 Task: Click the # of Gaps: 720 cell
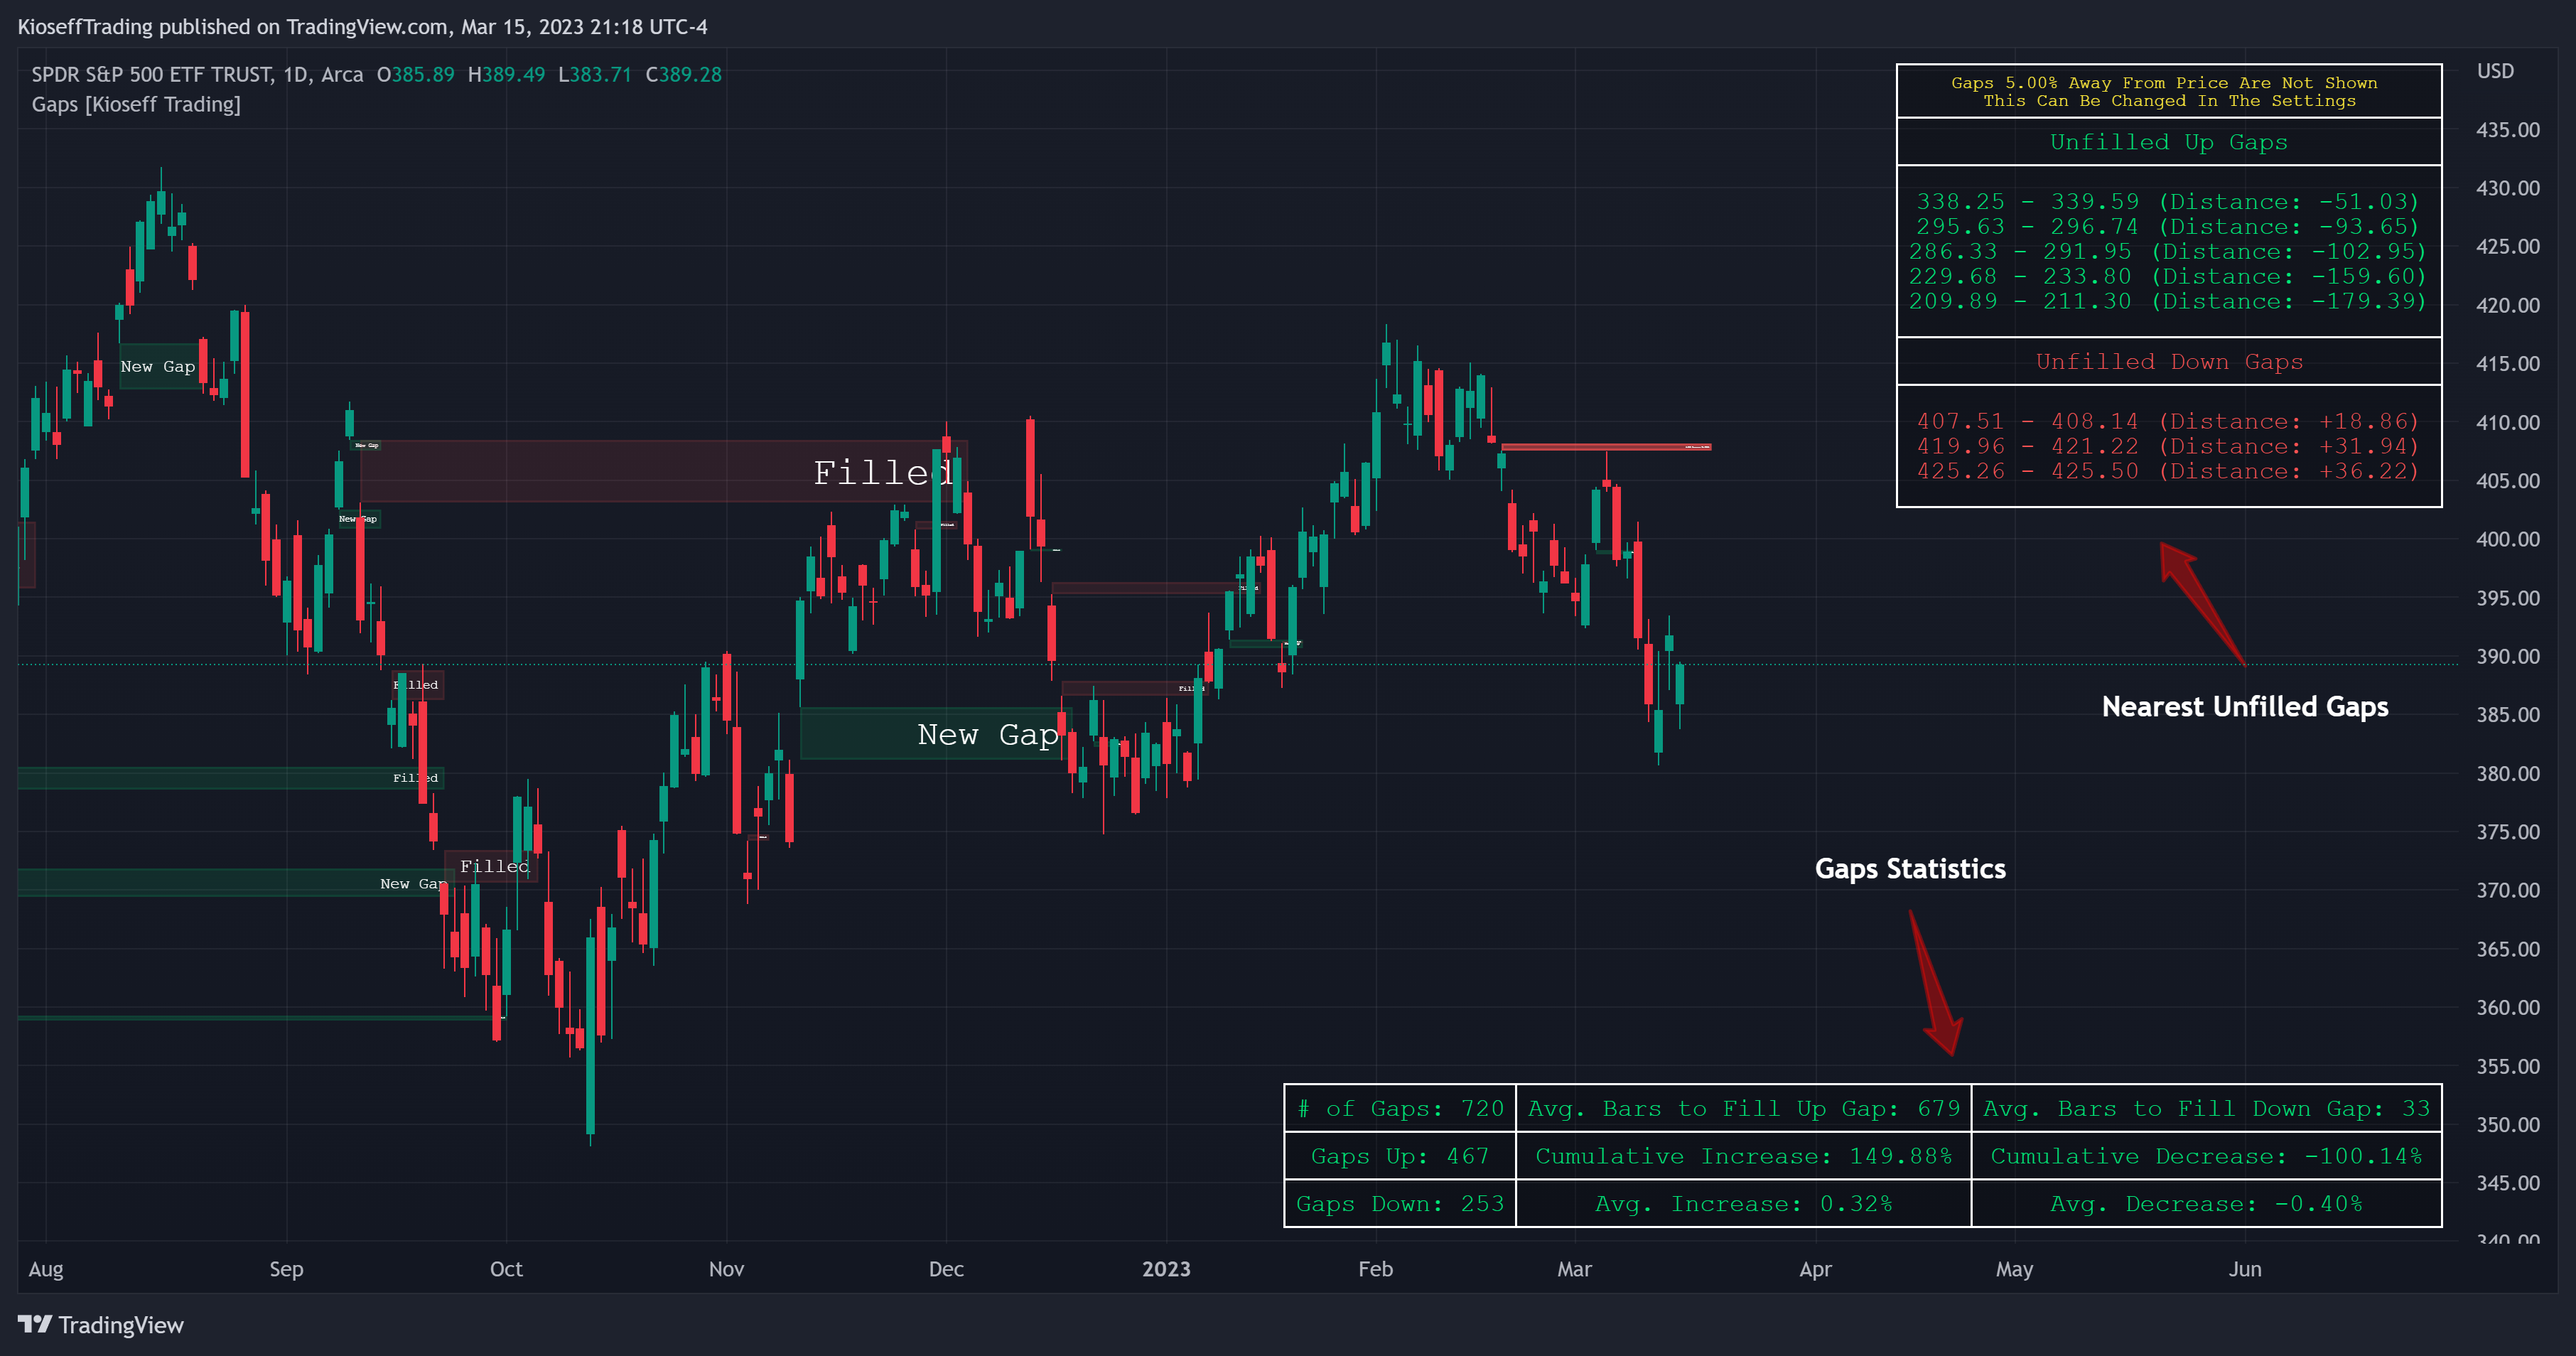(x=1400, y=1109)
